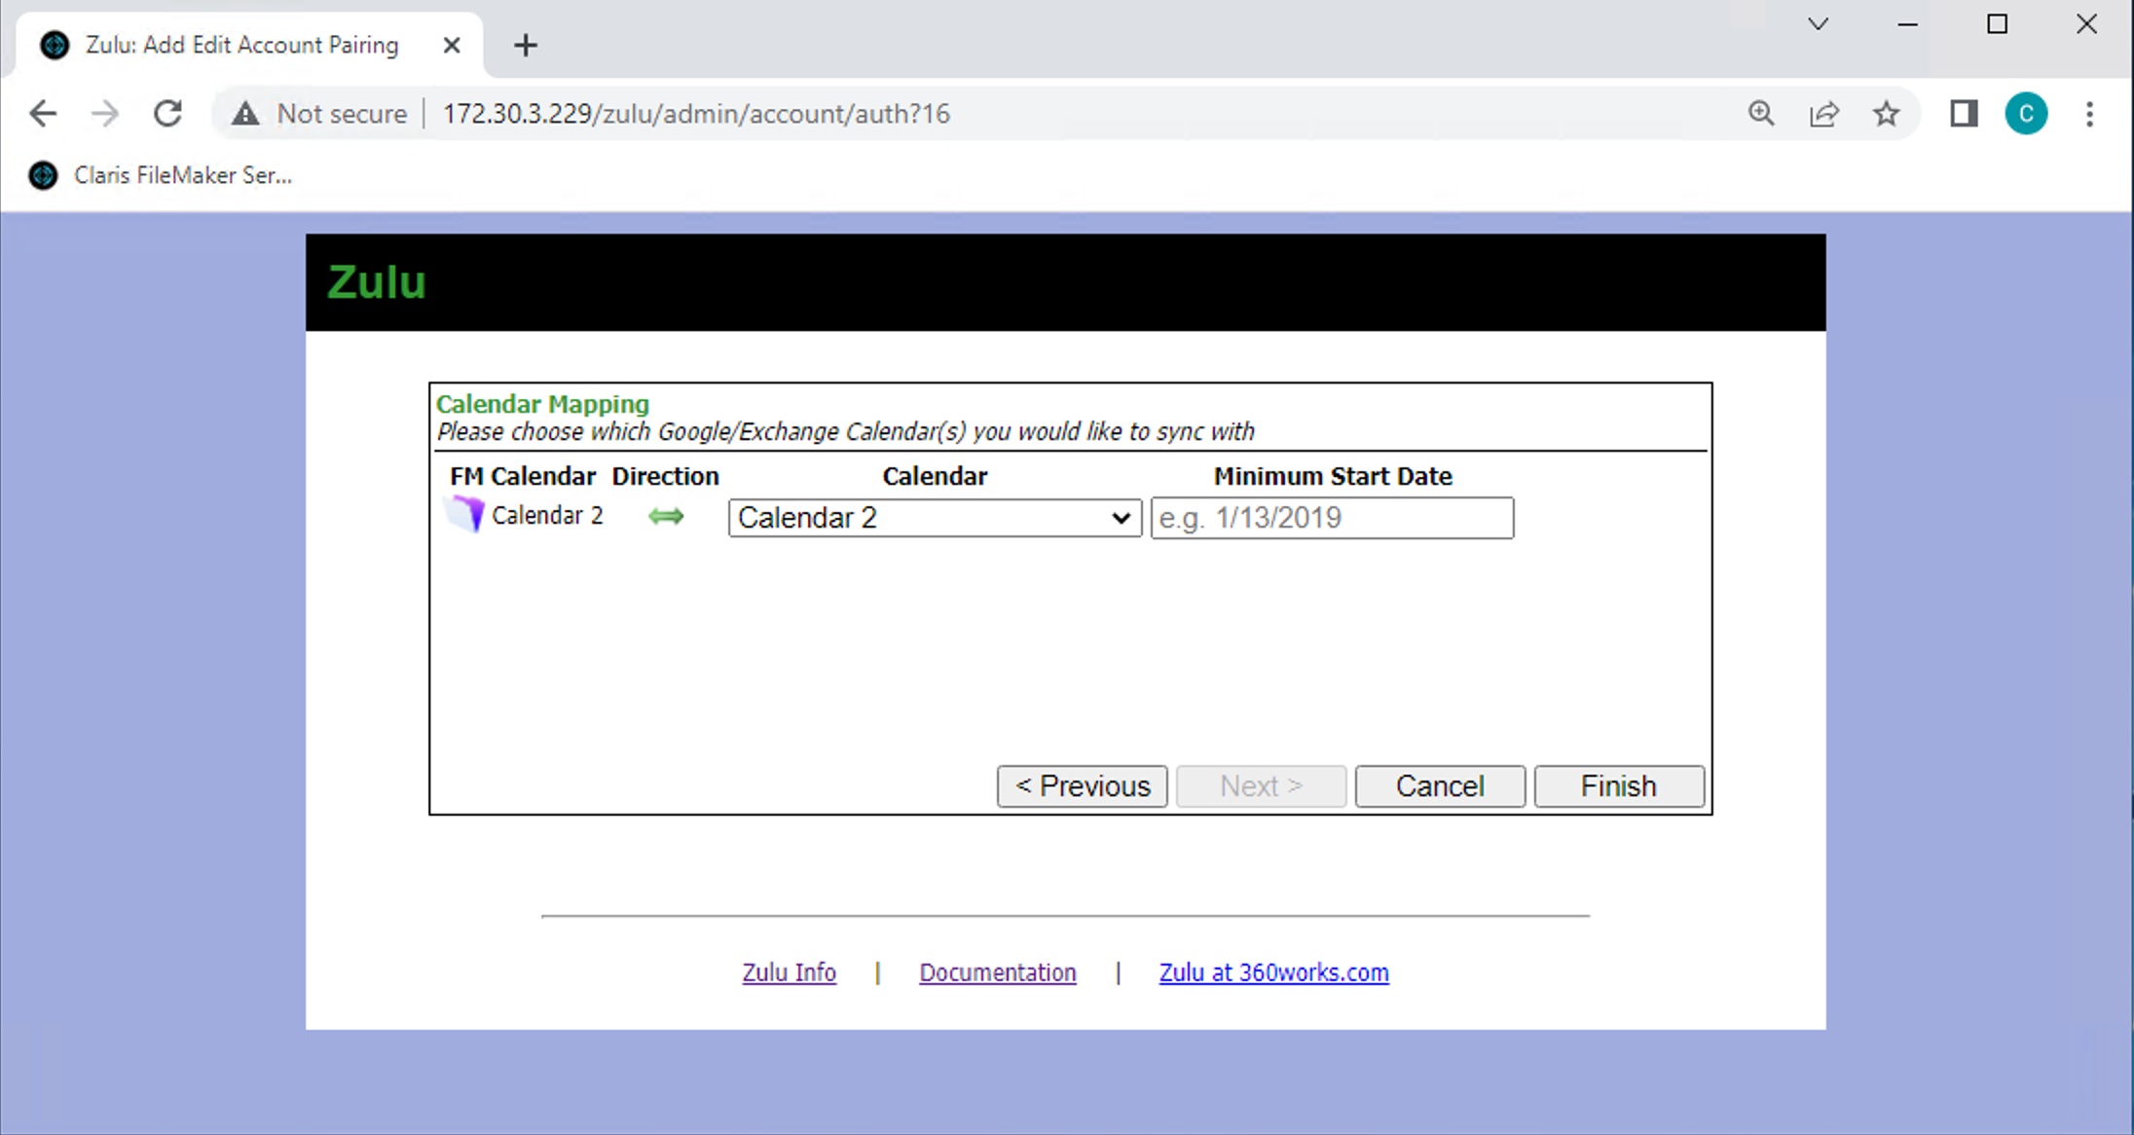Click the Minimum Start Date field
Image resolution: width=2134 pixels, height=1135 pixels.
pos(1332,518)
